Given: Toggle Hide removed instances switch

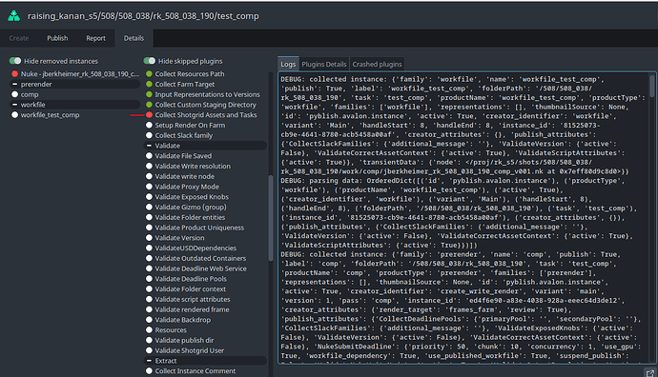Looking at the screenshot, I should tap(15, 61).
